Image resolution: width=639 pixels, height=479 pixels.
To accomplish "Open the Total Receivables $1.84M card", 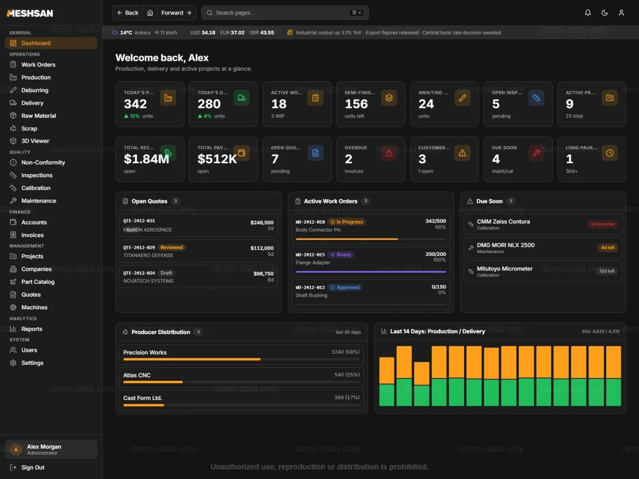I will click(150, 159).
